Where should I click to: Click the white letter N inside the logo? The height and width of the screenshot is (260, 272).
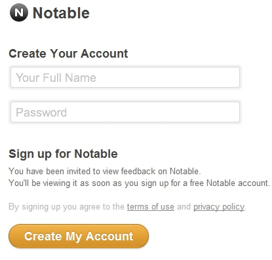[19, 12]
